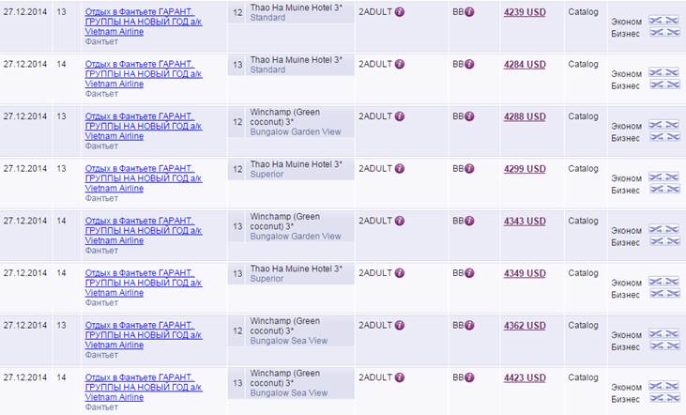Open the BB meal help icon in the 4362 USD row
This screenshot has width=686, height=415.
[x=470, y=325]
